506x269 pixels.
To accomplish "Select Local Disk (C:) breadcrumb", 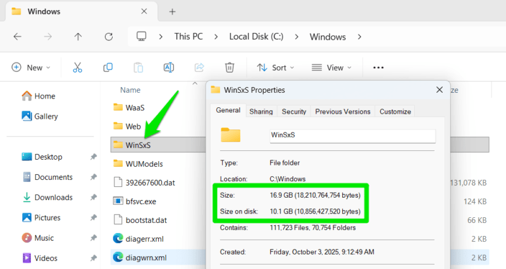I will pyautogui.click(x=256, y=37).
